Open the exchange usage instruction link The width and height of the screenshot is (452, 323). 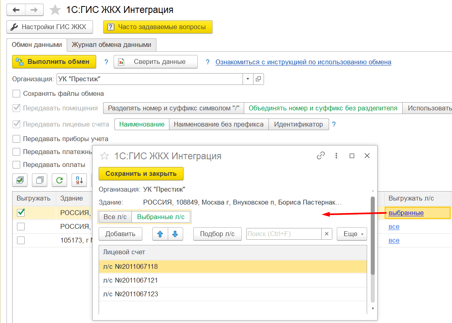pos(303,62)
